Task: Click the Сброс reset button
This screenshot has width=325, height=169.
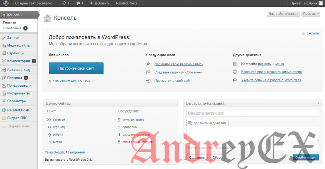Action: coord(217,158)
